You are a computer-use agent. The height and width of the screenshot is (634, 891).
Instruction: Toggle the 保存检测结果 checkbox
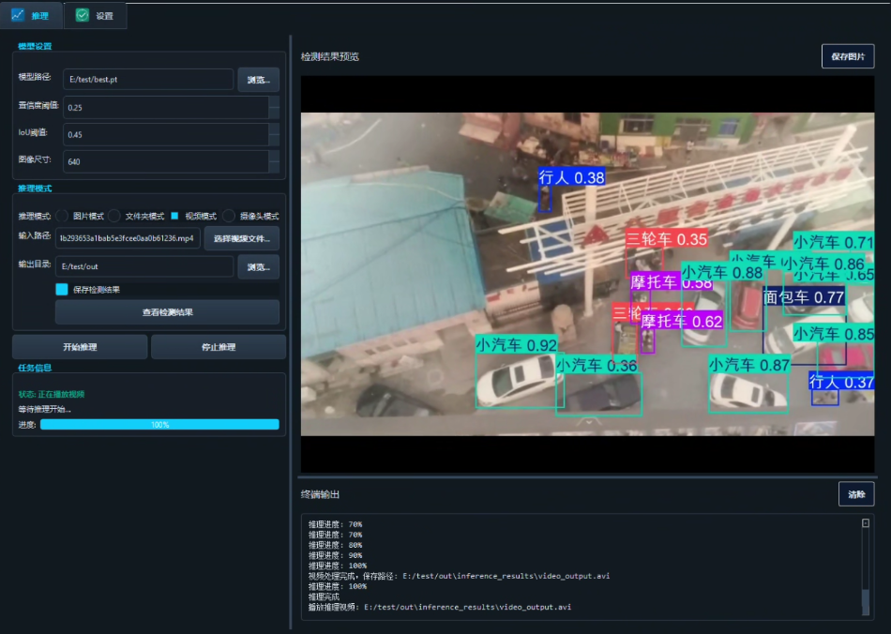click(x=62, y=289)
